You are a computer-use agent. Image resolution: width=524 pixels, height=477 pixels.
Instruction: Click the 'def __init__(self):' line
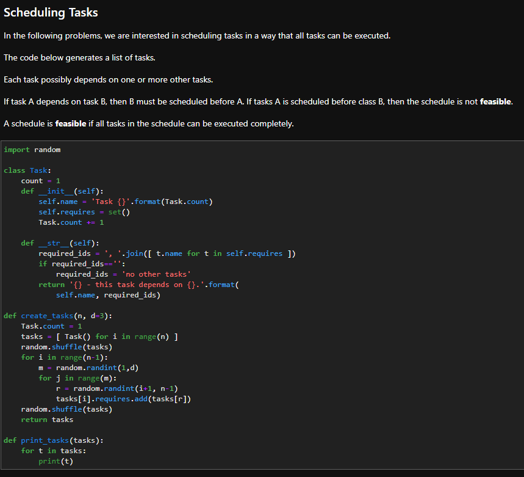(x=62, y=191)
